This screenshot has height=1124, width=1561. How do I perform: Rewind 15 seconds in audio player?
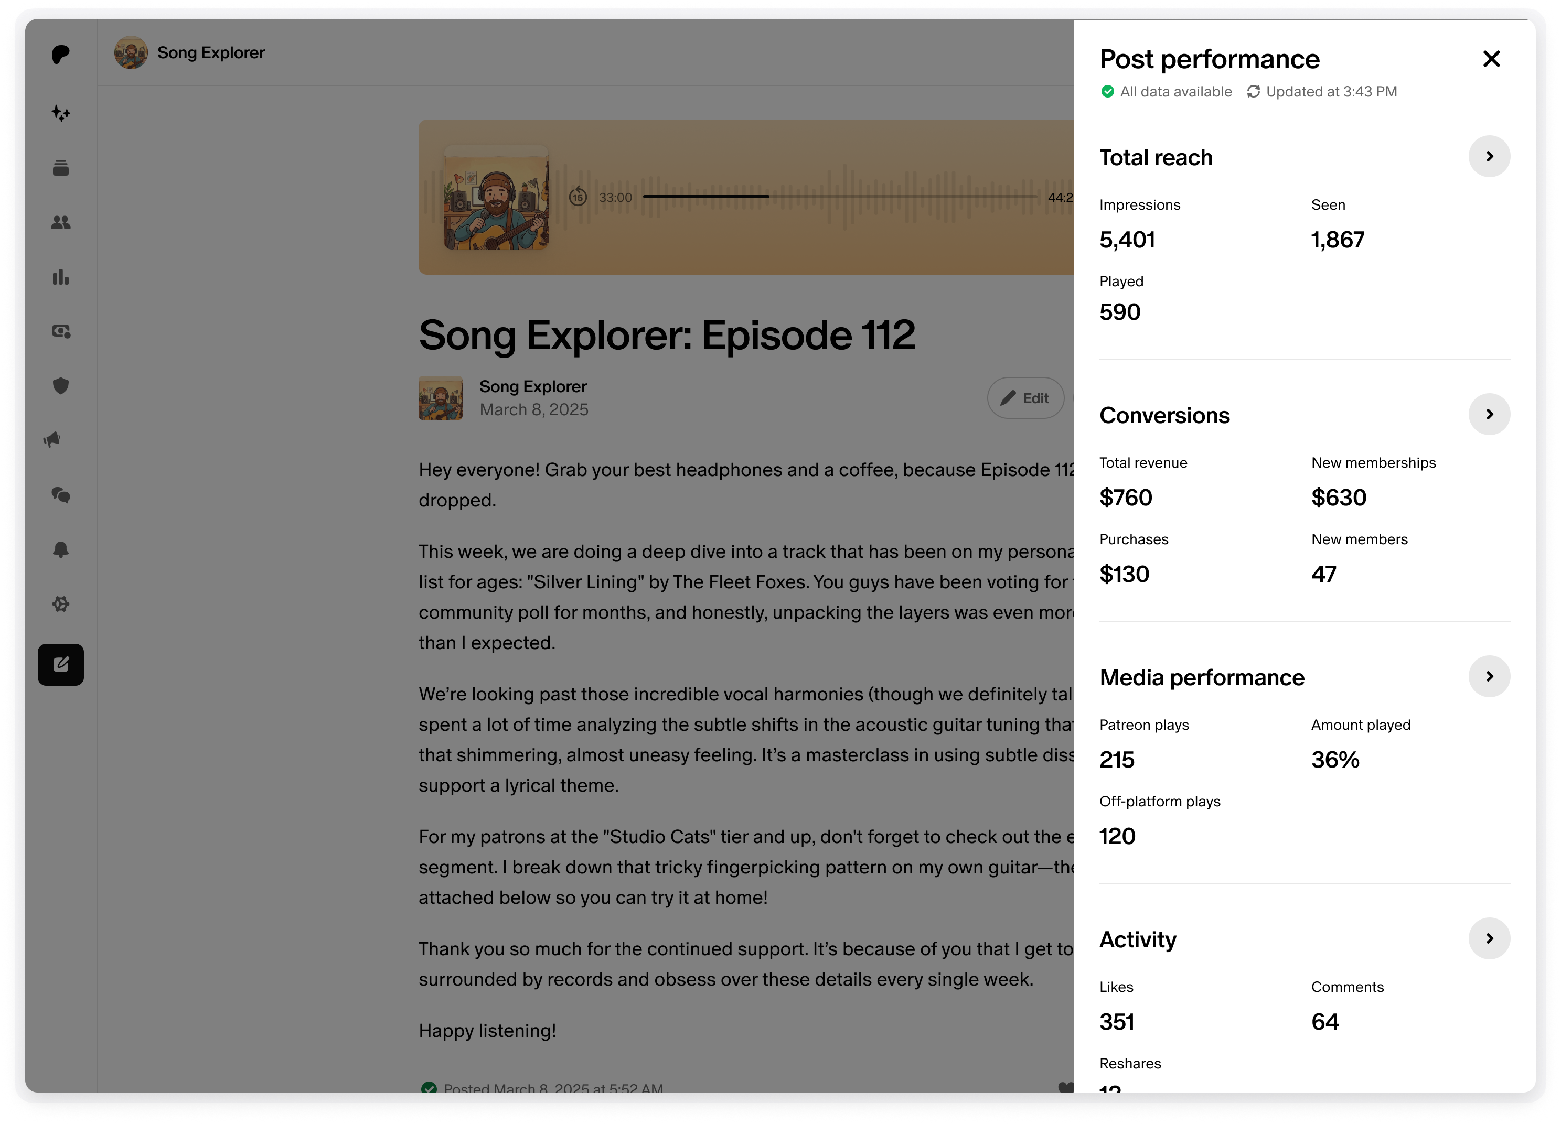[x=578, y=197]
